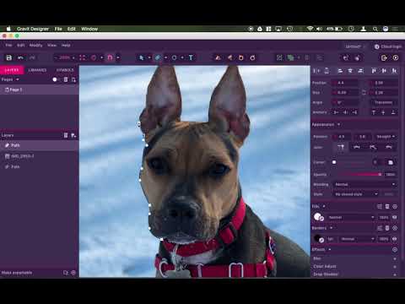Viewport: 405px width, 304px height.
Task: Open the Modify menu
Action: click(35, 45)
